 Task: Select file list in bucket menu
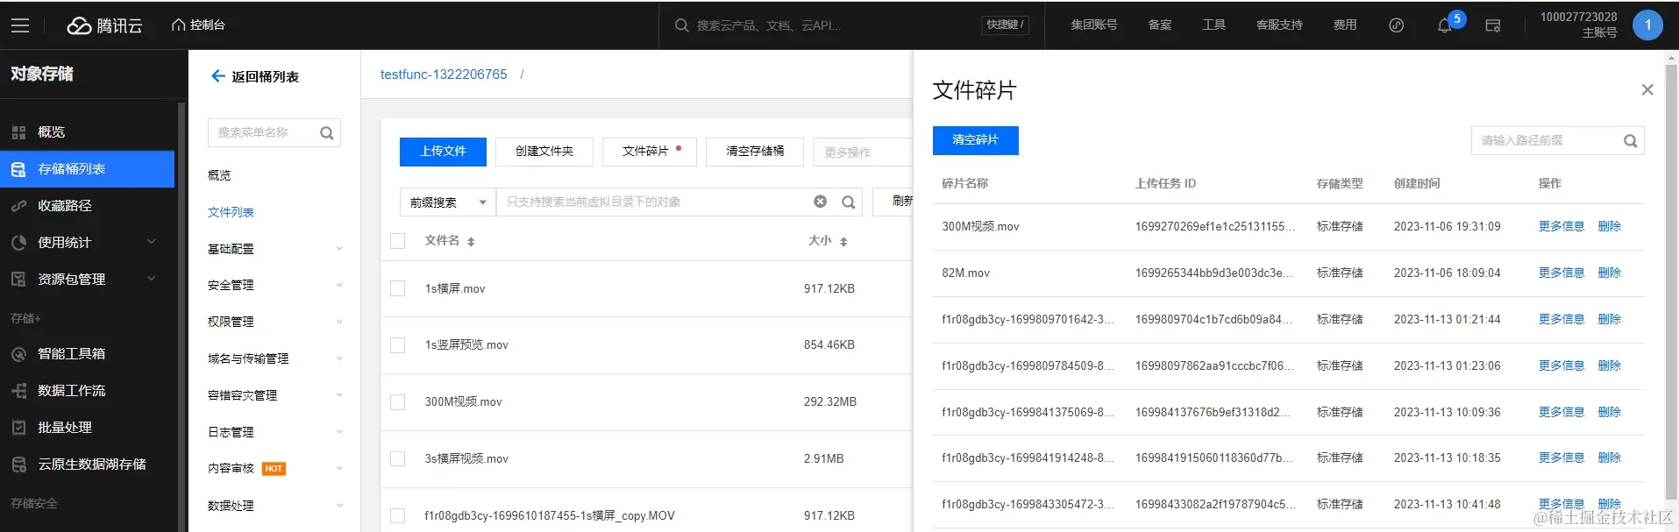point(231,212)
